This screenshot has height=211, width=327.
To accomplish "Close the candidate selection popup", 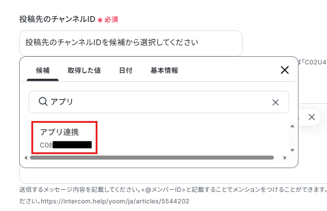I will (285, 70).
